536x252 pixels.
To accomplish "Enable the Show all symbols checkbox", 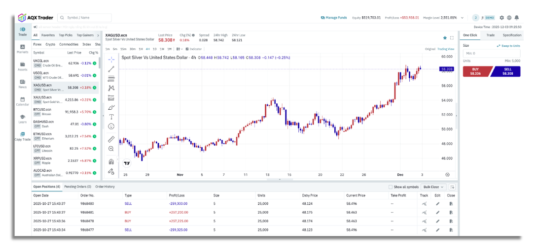I will [x=391, y=187].
